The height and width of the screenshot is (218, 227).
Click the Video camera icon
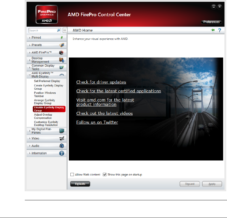[62, 138]
